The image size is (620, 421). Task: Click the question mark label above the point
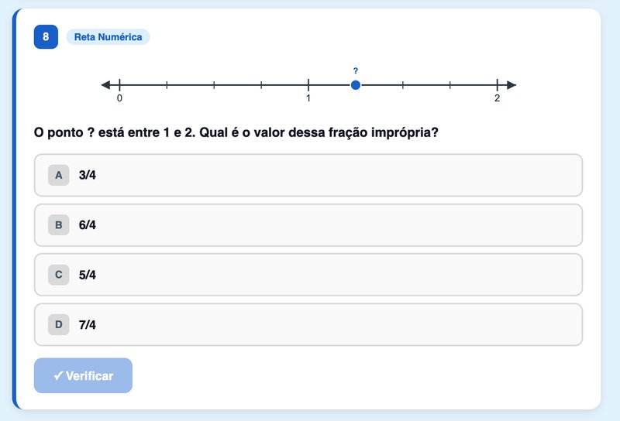pyautogui.click(x=356, y=70)
